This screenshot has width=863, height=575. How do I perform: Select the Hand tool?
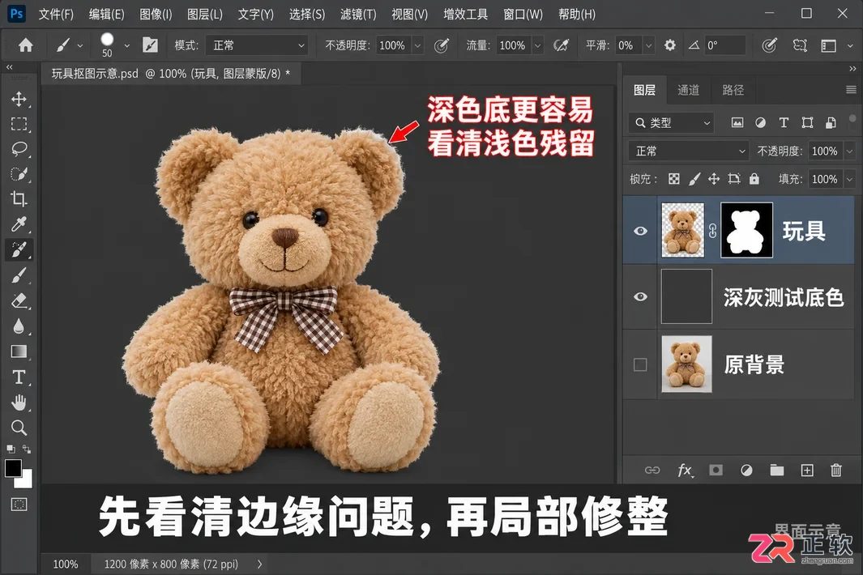pos(19,402)
